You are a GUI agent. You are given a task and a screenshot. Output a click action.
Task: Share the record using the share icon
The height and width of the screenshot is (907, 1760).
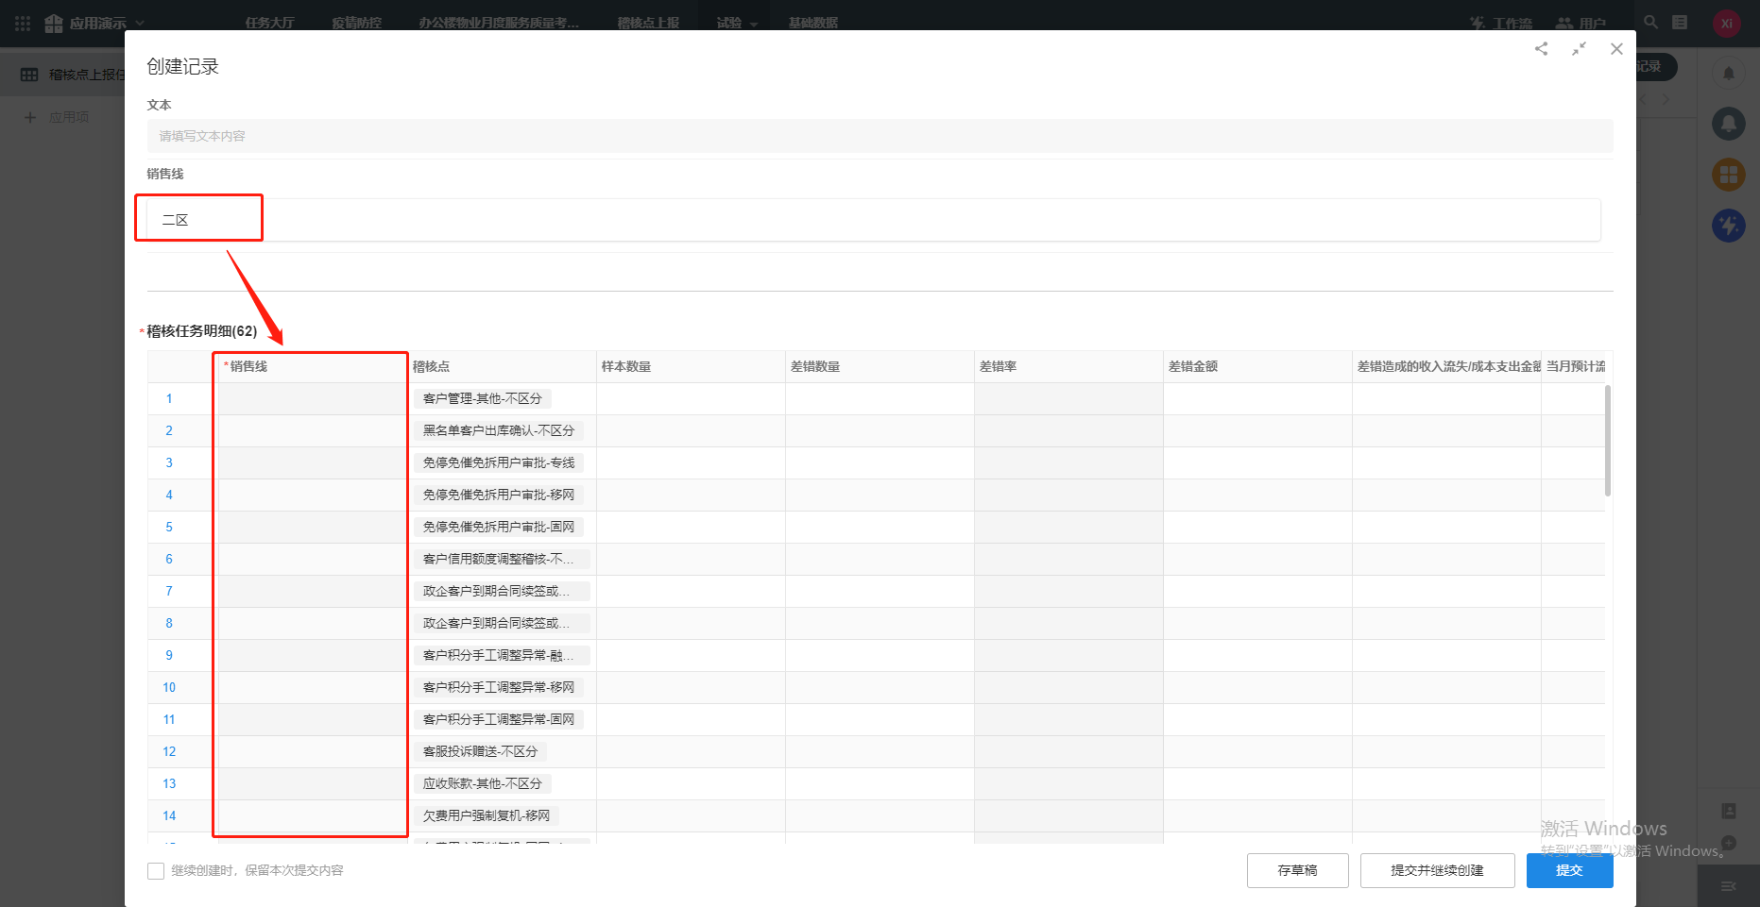click(x=1541, y=49)
